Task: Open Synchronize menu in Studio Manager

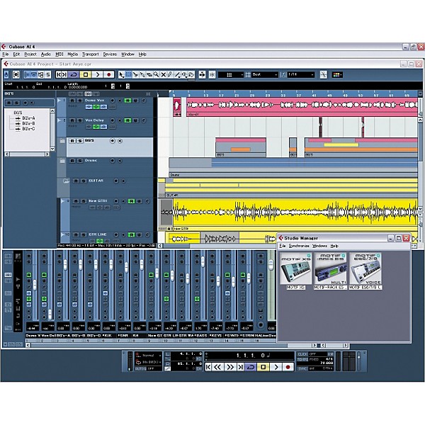Action: [299, 246]
